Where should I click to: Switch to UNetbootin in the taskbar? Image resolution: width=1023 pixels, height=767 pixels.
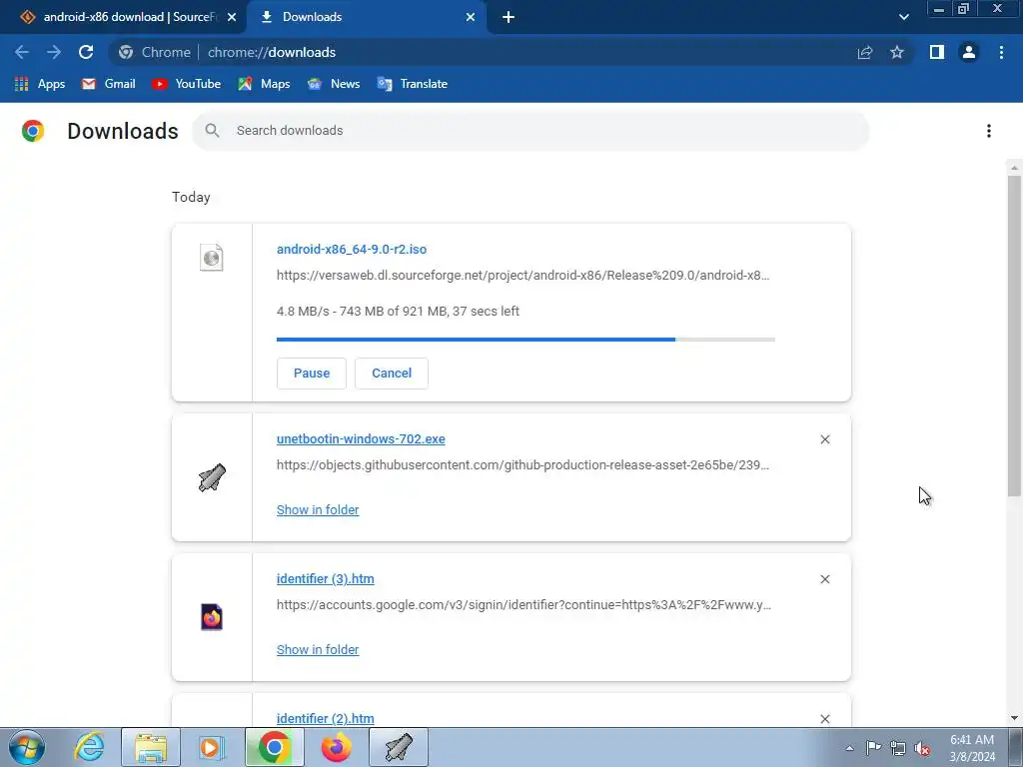(399, 747)
